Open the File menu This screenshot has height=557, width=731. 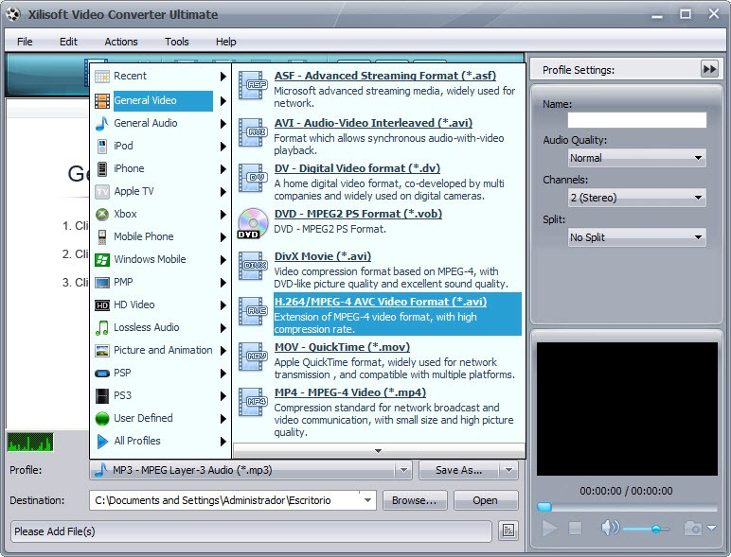(x=25, y=42)
